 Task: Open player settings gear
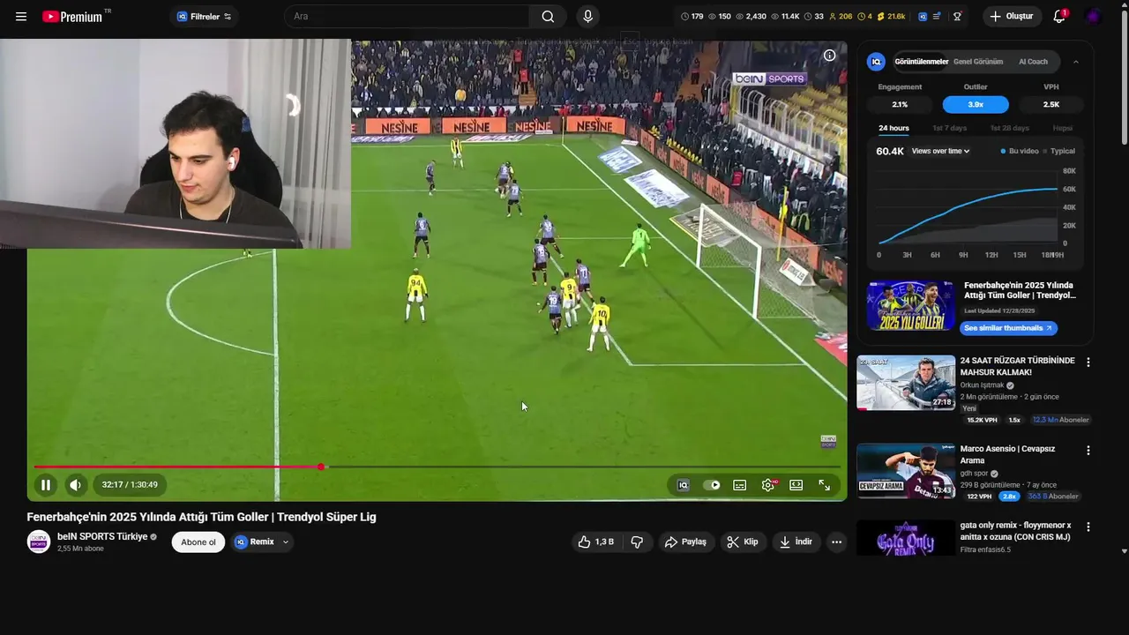768,484
